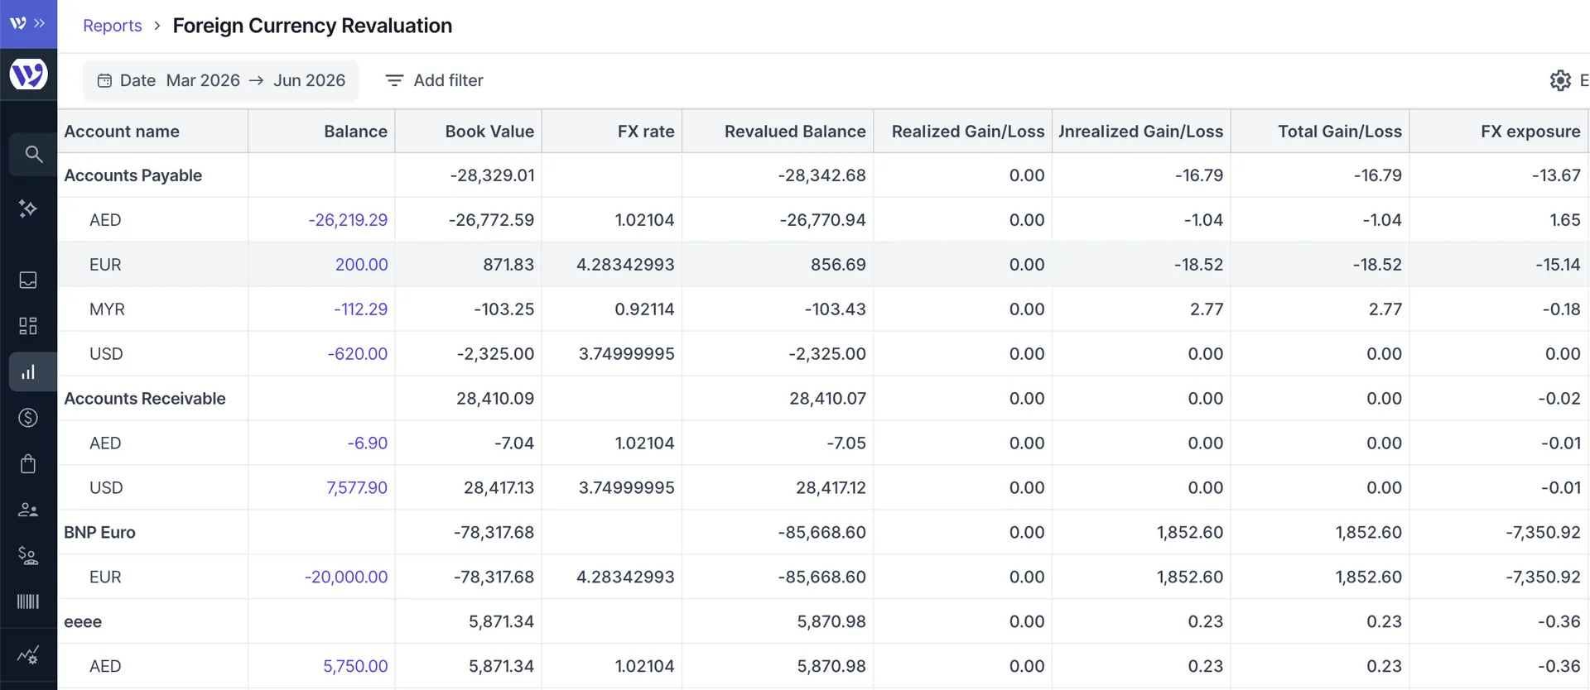Open the inbox icon in the sidebar
The width and height of the screenshot is (1590, 690).
click(x=28, y=280)
